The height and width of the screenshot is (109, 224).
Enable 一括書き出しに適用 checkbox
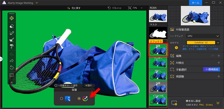[56, 85]
